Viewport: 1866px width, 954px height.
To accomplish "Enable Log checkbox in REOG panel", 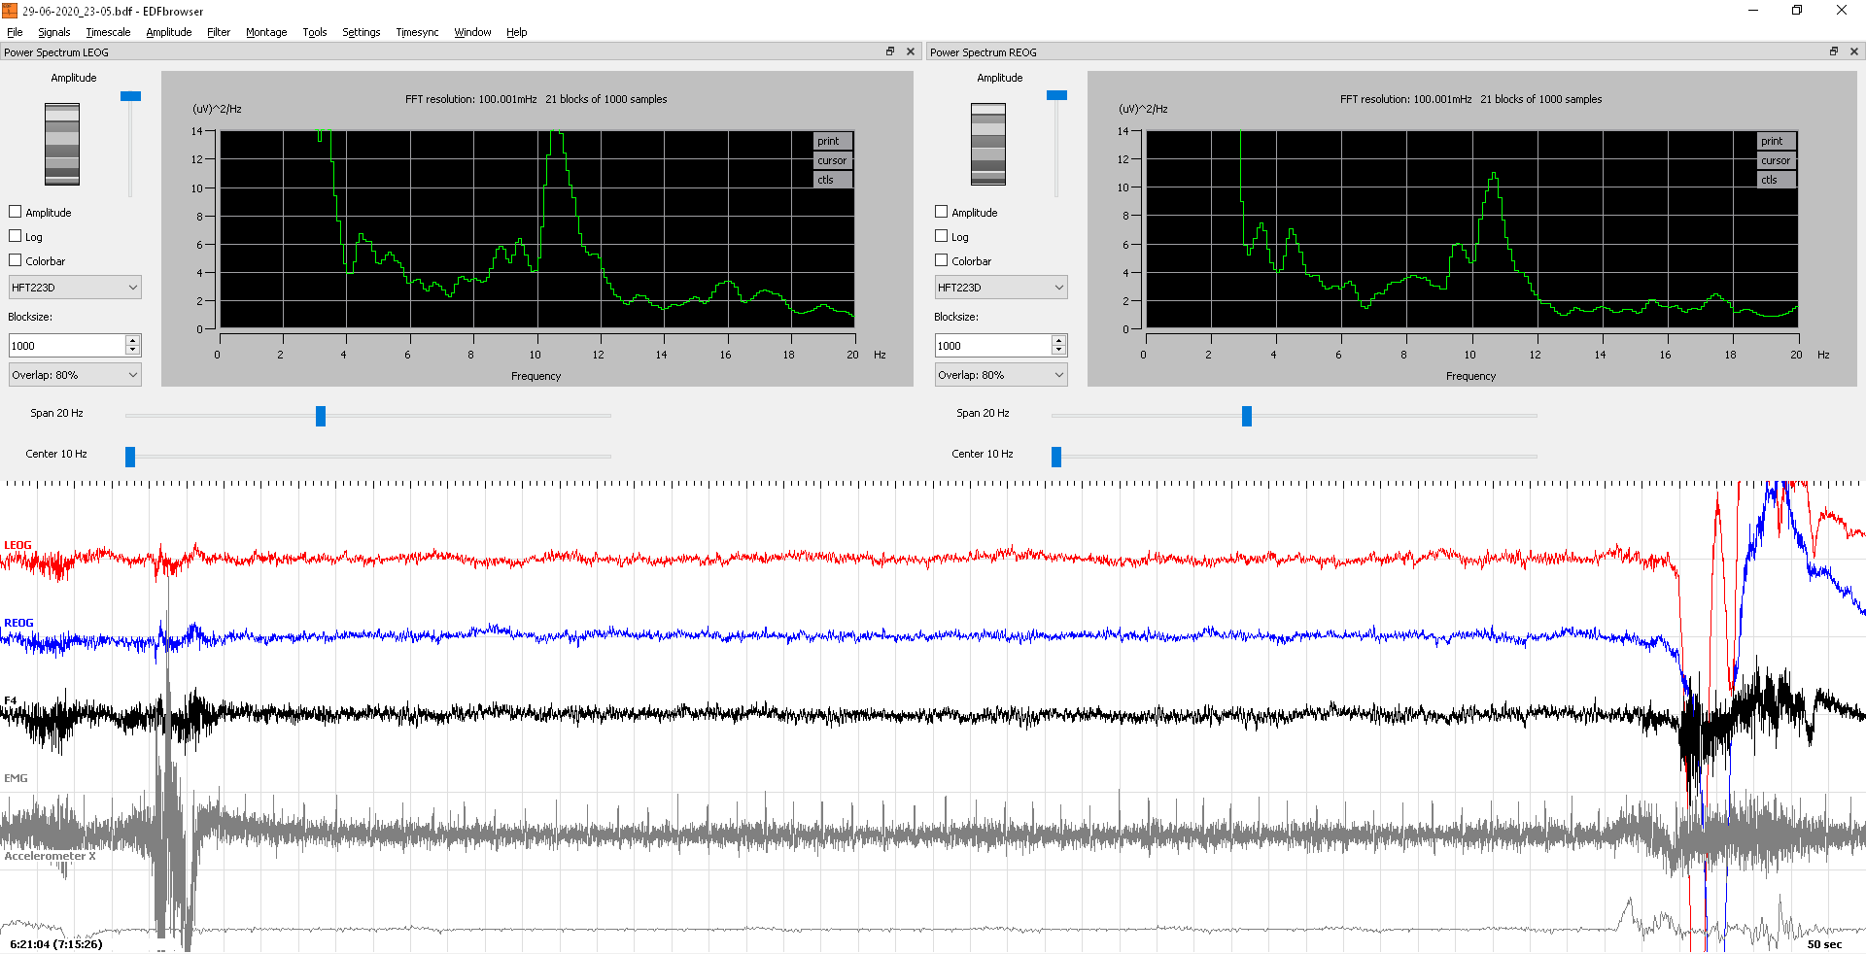I will pos(942,236).
